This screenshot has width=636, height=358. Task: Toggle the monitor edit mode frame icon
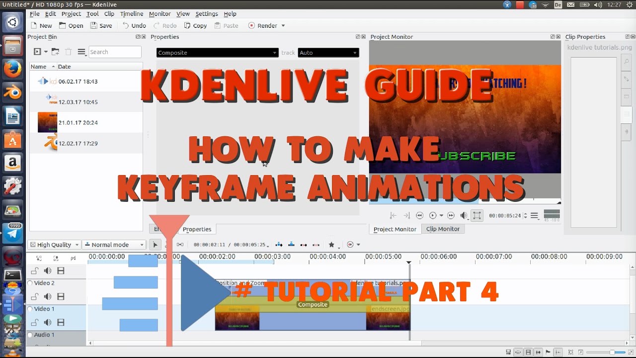[x=477, y=215]
